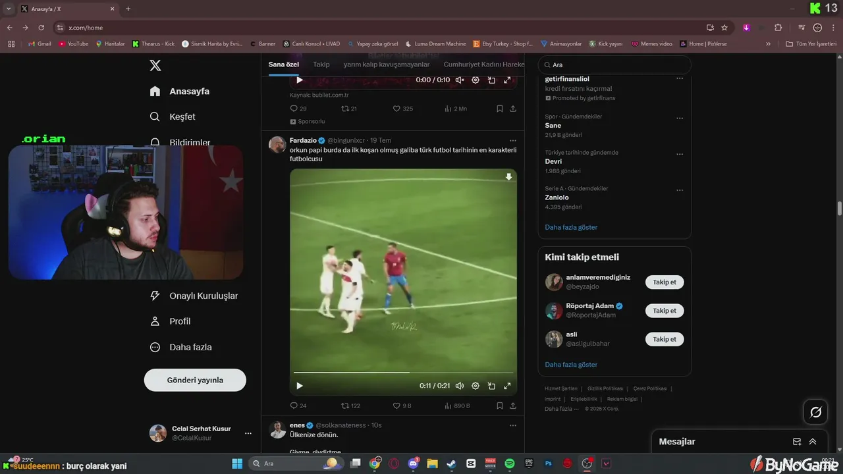Click Daha fazla göster under Kimi takip etmeli
This screenshot has width=843, height=474.
571,364
